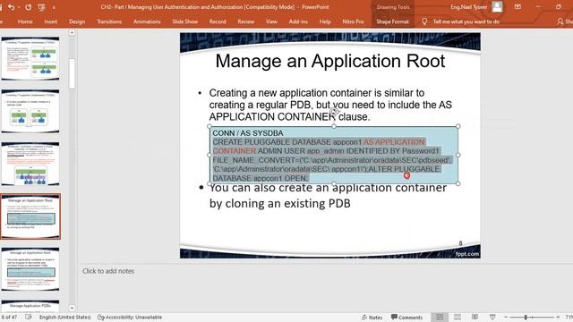This screenshot has height=322, width=573.
Task: Open the Help tab
Action: point(325,21)
